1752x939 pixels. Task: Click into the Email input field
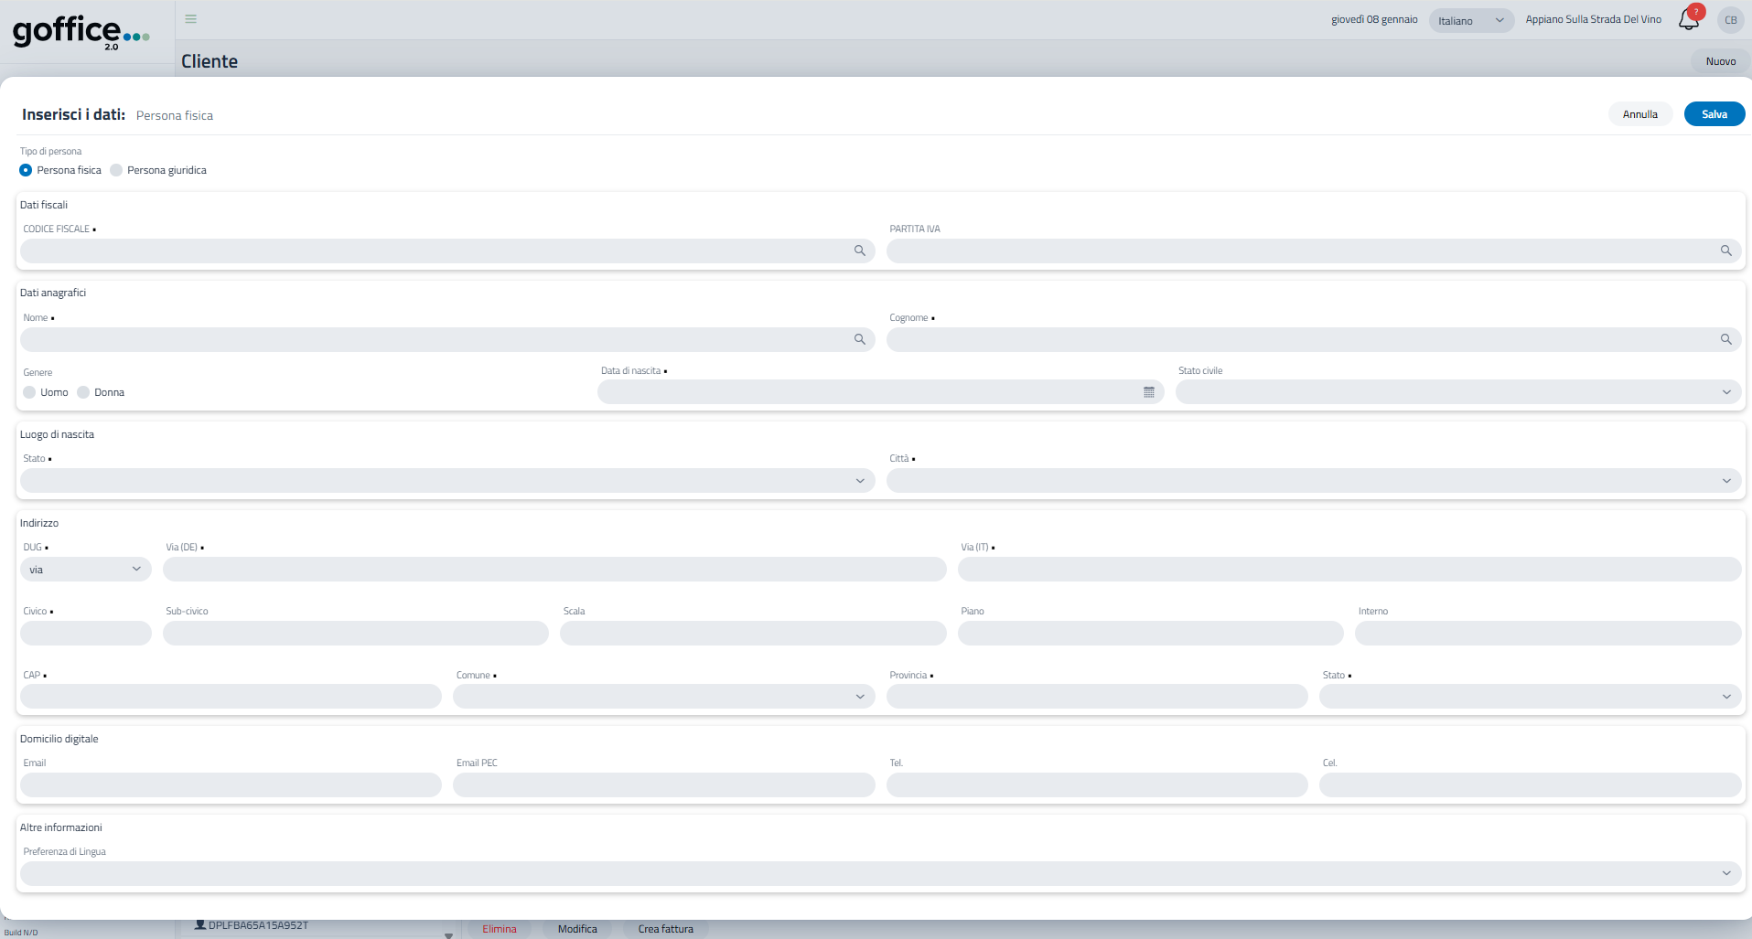tap(231, 785)
